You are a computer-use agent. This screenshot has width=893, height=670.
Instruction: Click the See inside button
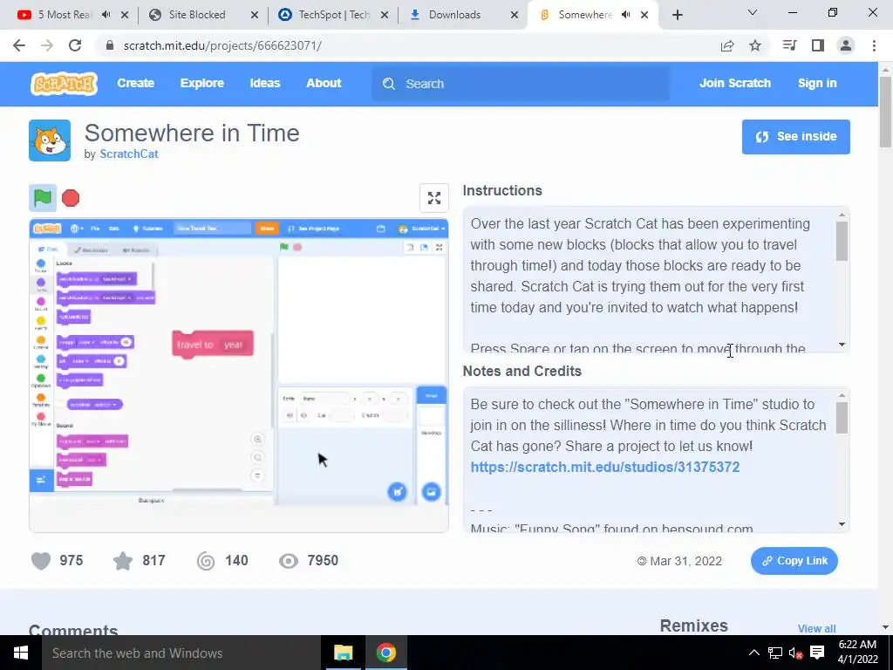point(795,137)
